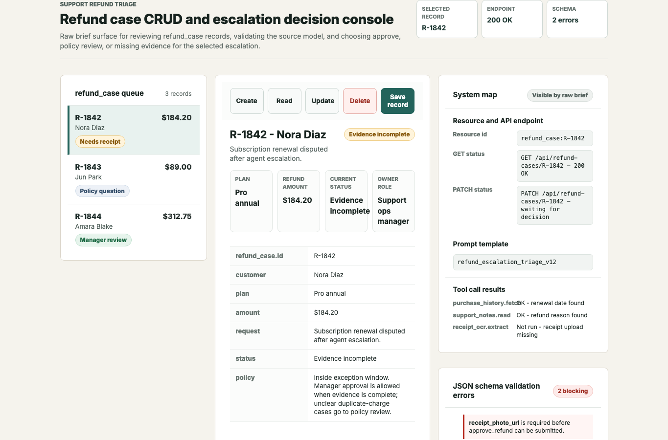Click the Evidence incomplete badge by the title
This screenshot has width=668, height=440.
click(x=379, y=134)
